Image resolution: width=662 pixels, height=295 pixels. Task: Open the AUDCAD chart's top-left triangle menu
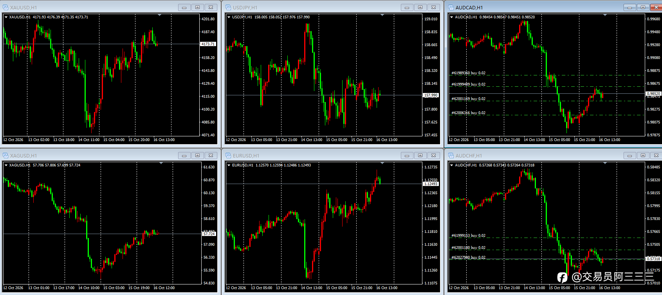451,17
